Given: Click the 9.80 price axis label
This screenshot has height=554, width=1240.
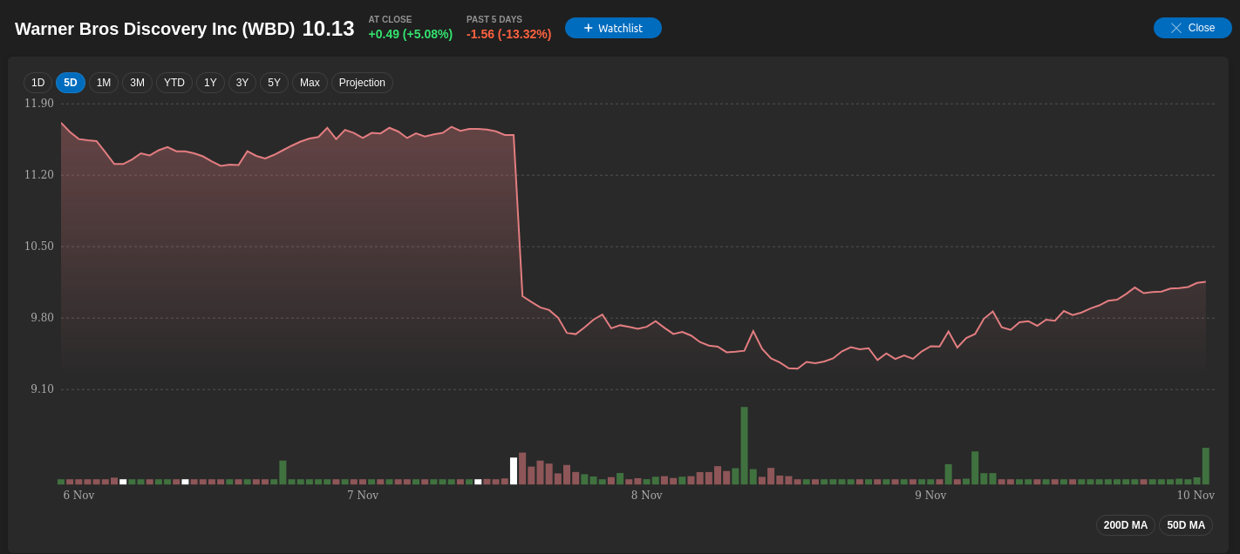Looking at the screenshot, I should [42, 318].
